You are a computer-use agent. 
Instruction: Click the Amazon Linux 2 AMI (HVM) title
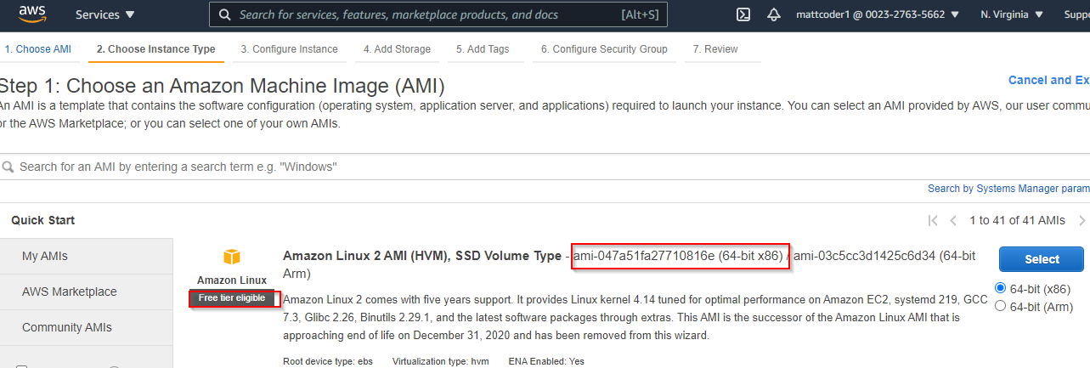422,256
